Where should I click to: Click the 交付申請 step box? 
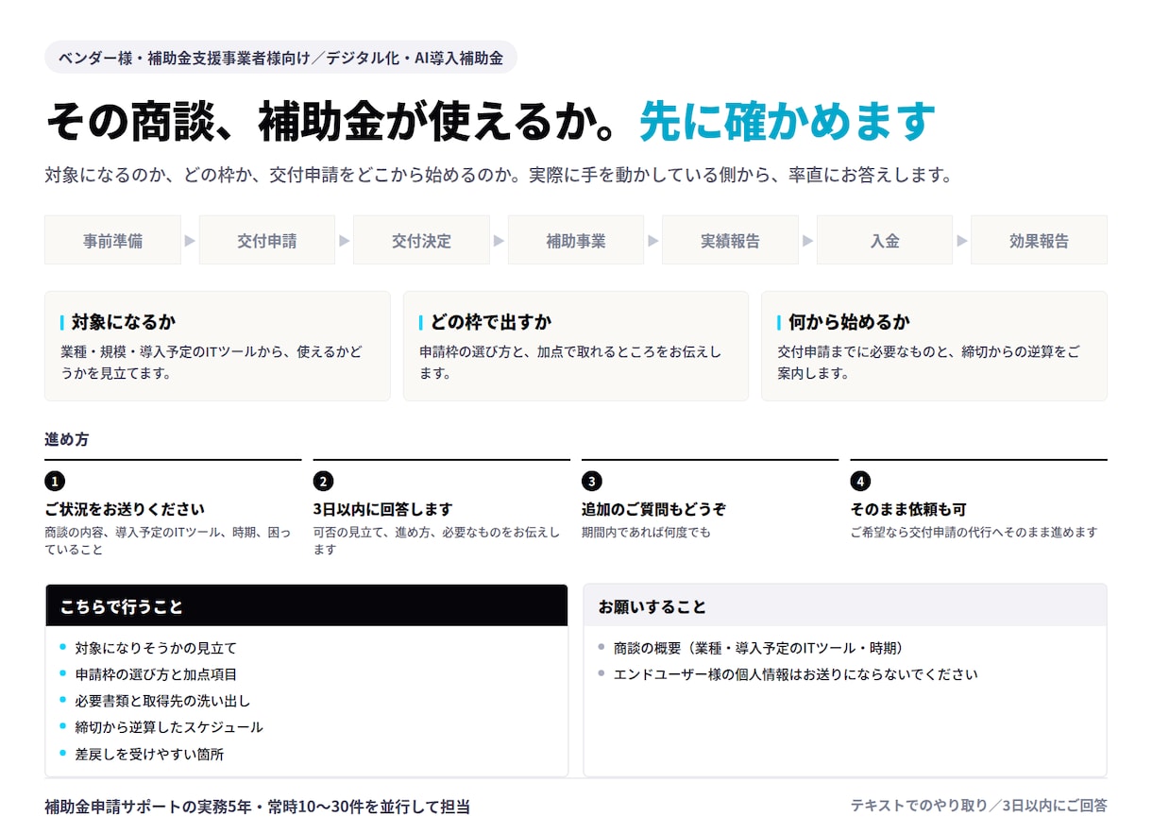tap(267, 240)
